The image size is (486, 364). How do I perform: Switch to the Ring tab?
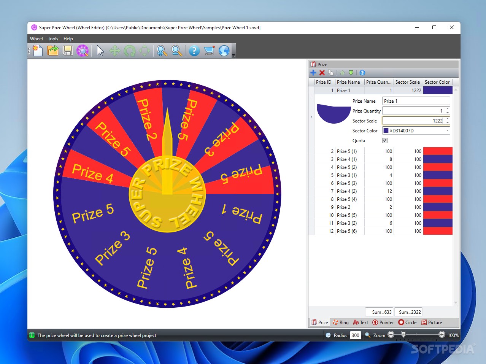click(x=340, y=322)
